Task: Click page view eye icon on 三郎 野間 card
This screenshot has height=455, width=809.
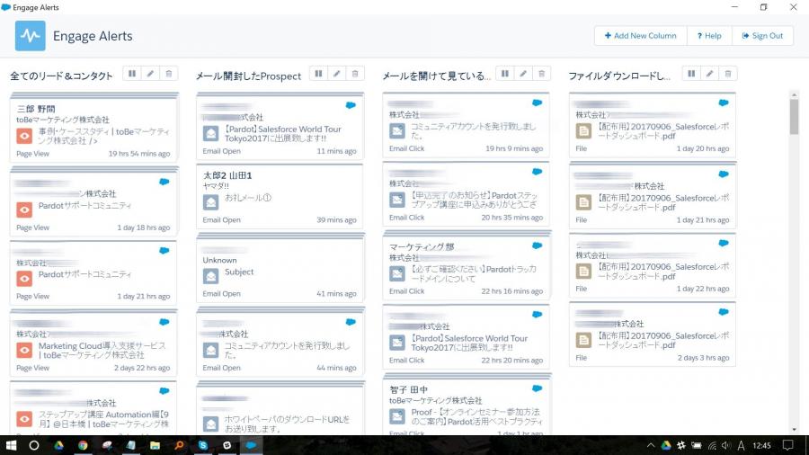Action: pyautogui.click(x=24, y=136)
